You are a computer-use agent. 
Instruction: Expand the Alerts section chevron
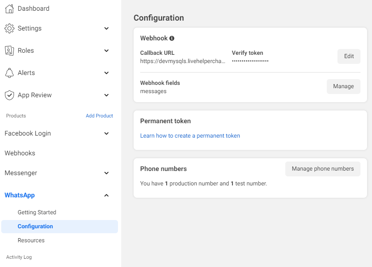pyautogui.click(x=106, y=73)
